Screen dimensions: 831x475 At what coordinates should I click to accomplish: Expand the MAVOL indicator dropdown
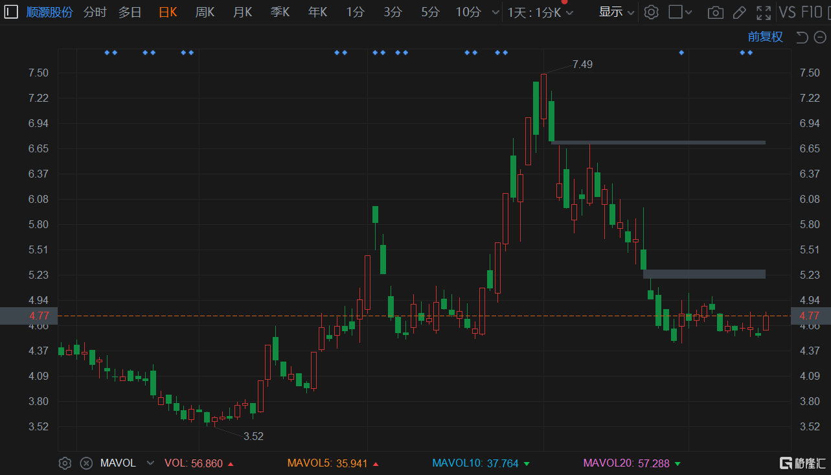pyautogui.click(x=151, y=463)
